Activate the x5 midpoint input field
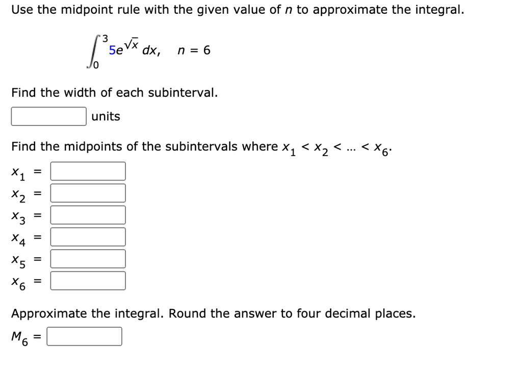 [88, 259]
